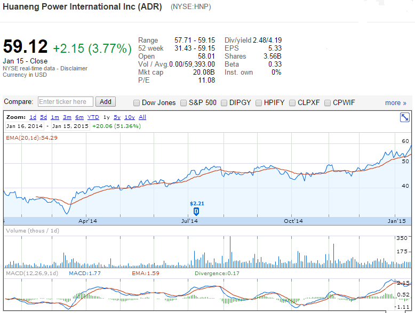Click the Apr'14 label on timeline
Screen dimensions: 415x313
(87, 221)
